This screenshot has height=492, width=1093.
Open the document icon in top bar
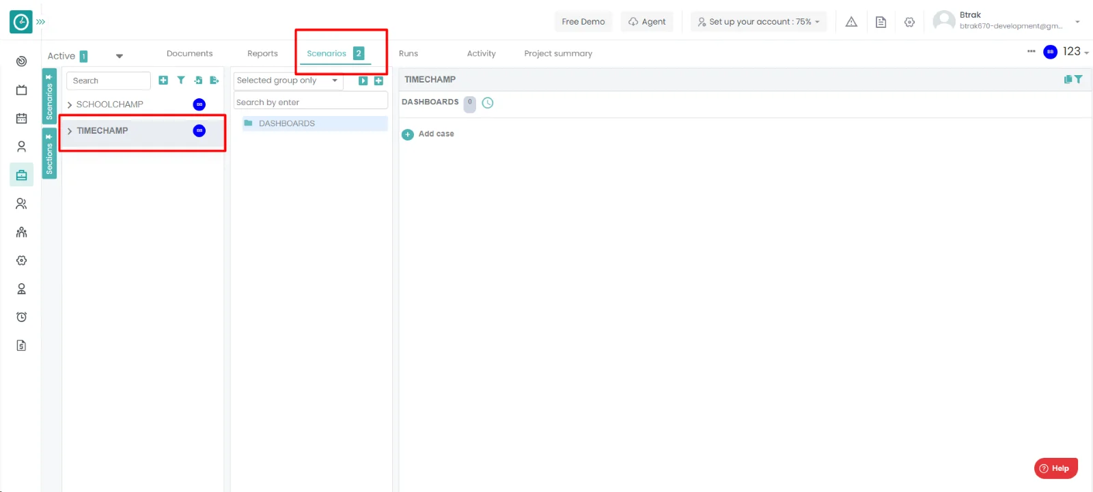(x=881, y=22)
